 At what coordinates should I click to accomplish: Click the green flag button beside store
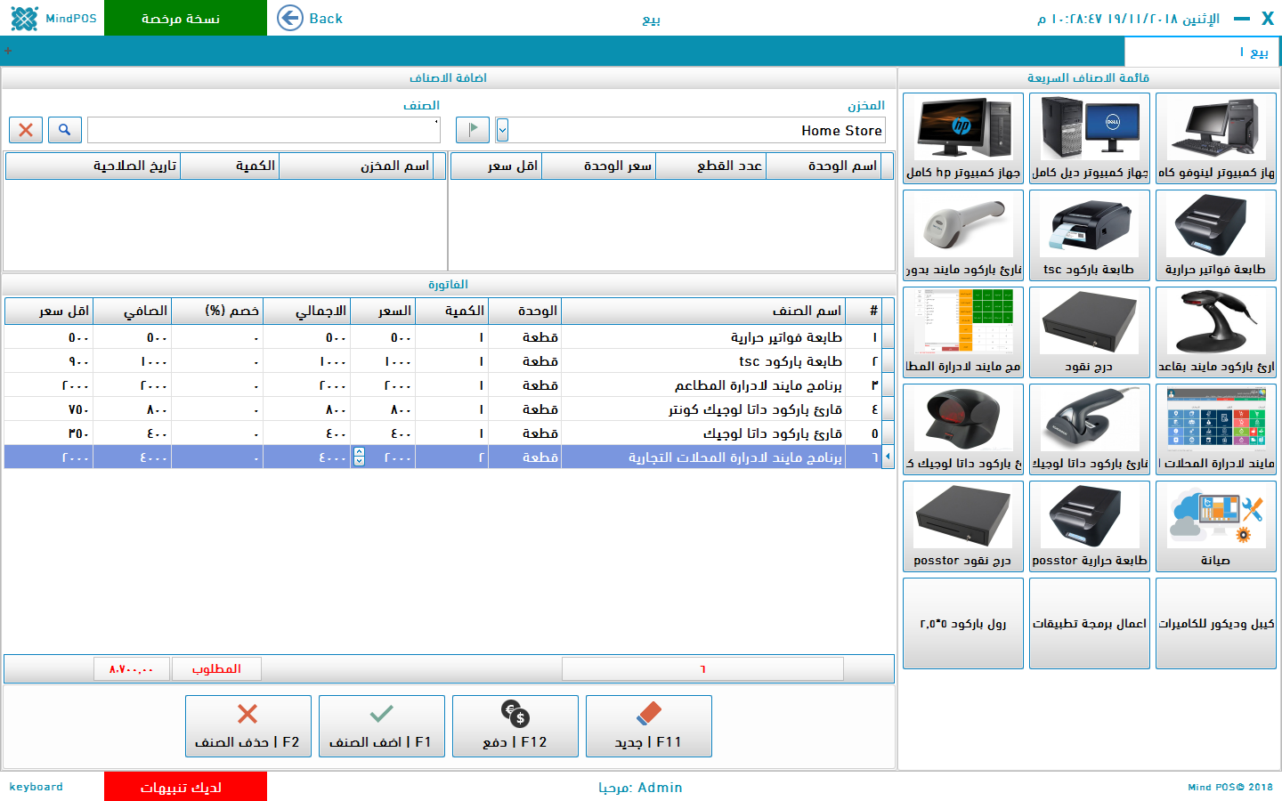(x=473, y=130)
